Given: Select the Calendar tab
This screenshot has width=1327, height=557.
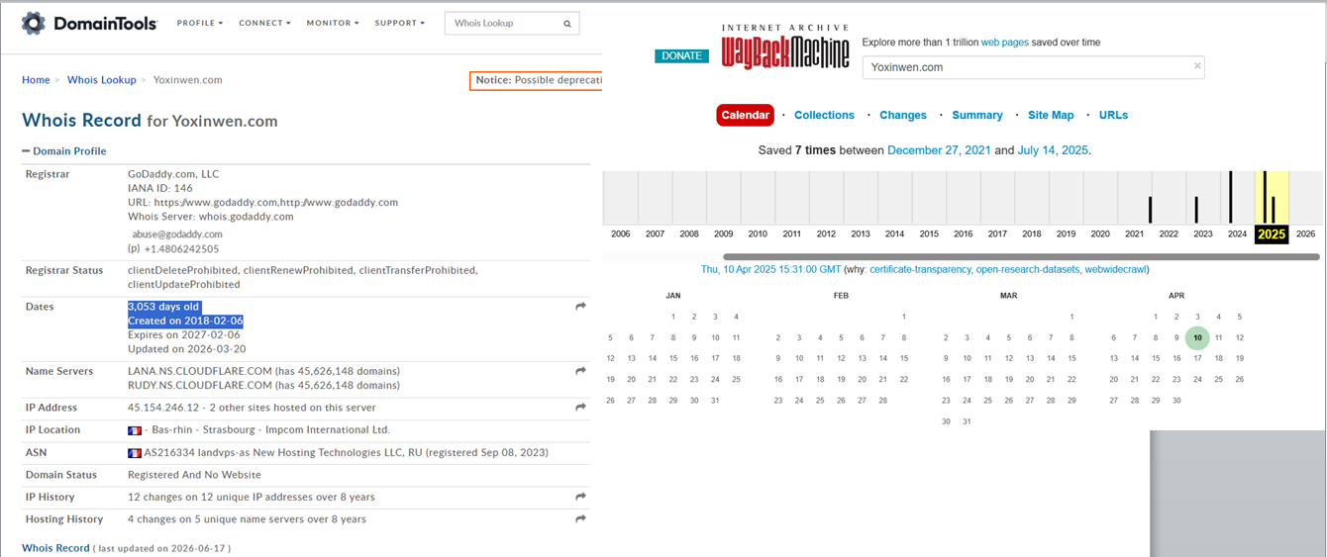Looking at the screenshot, I should (745, 115).
